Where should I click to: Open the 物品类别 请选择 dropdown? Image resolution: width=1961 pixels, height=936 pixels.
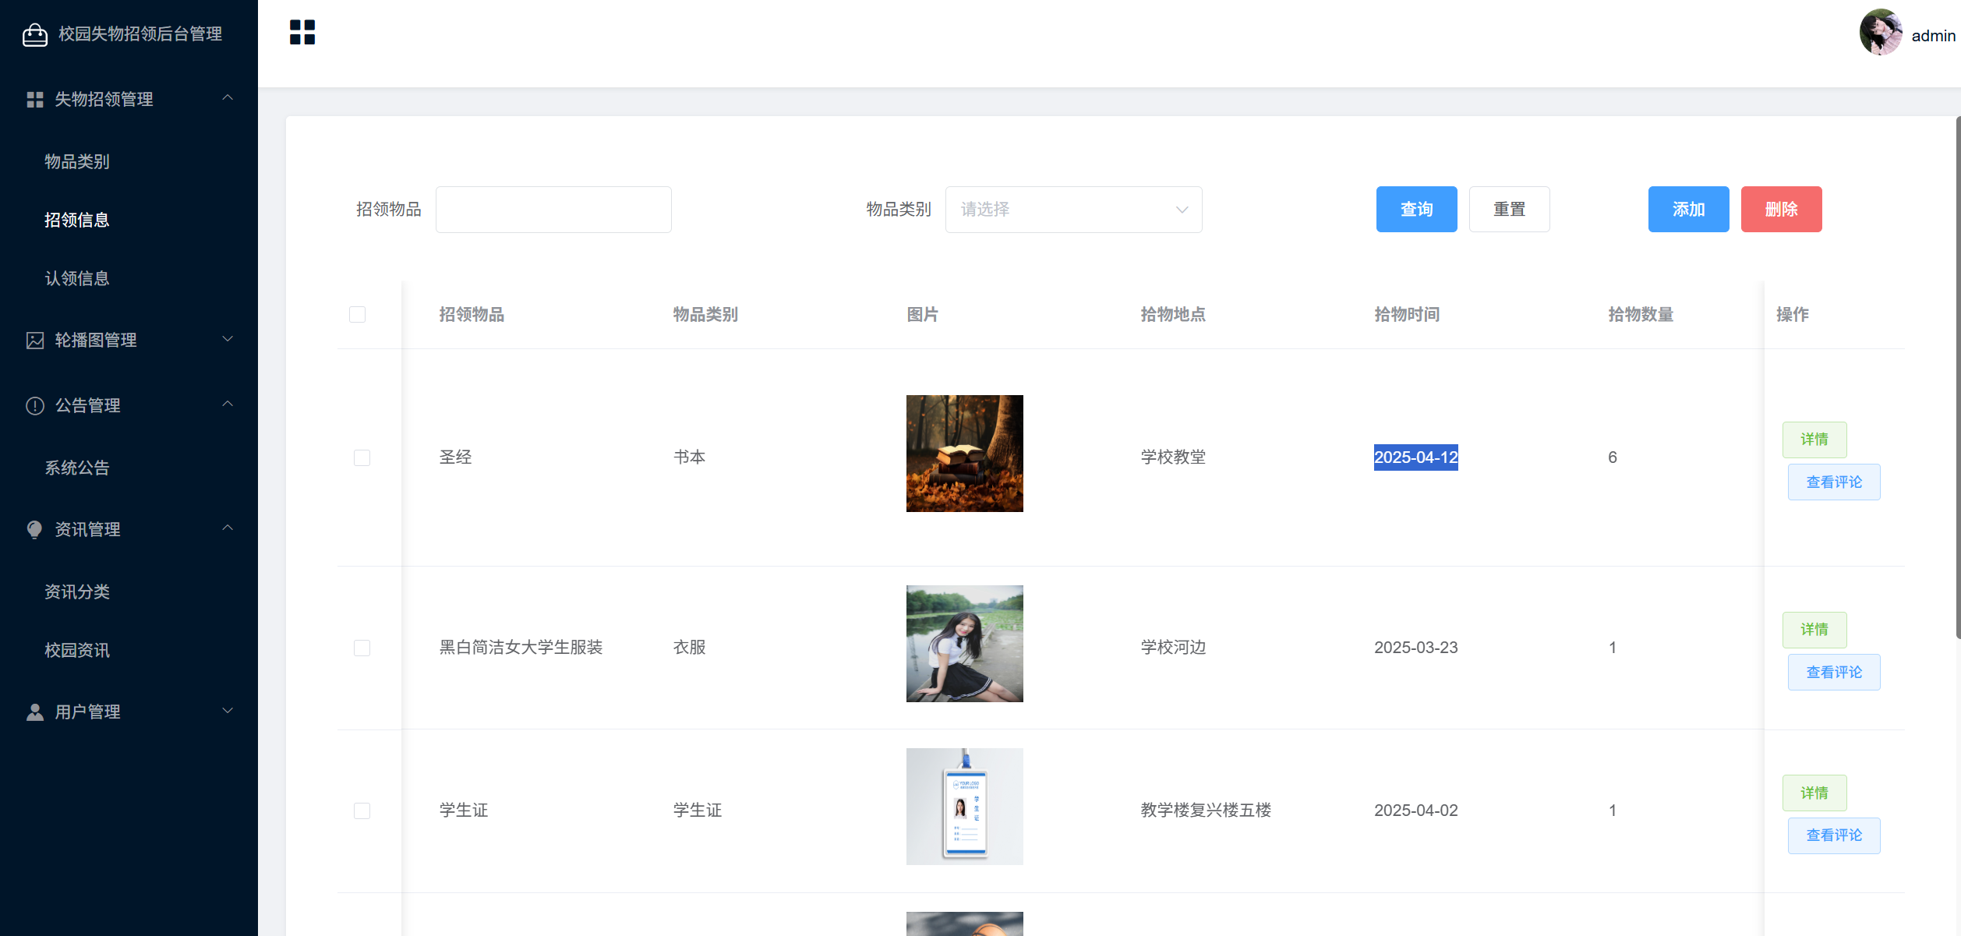click(1073, 210)
